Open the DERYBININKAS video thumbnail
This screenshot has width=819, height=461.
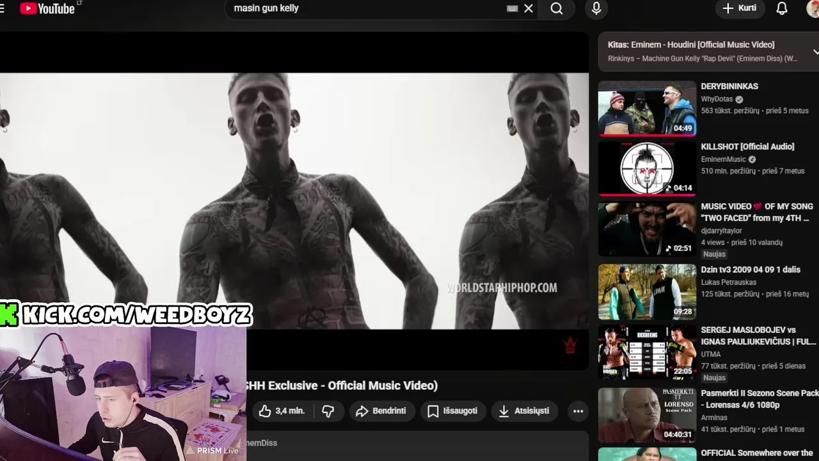[647, 108]
